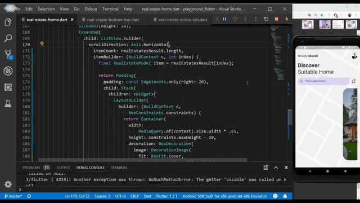Tap the Android recents button in emulator

click(x=345, y=171)
